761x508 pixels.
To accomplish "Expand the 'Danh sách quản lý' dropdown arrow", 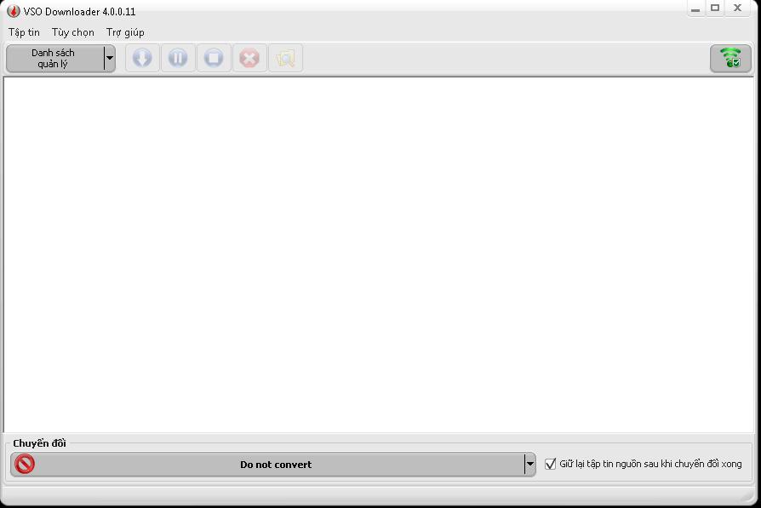I will pyautogui.click(x=110, y=58).
